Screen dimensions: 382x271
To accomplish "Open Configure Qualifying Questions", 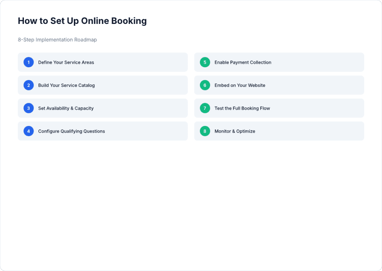I will 103,131.
